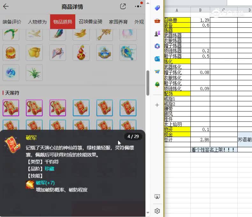This screenshot has height=217, width=252.
Task: Select column B header in spreadsheet
Action: point(200,10)
